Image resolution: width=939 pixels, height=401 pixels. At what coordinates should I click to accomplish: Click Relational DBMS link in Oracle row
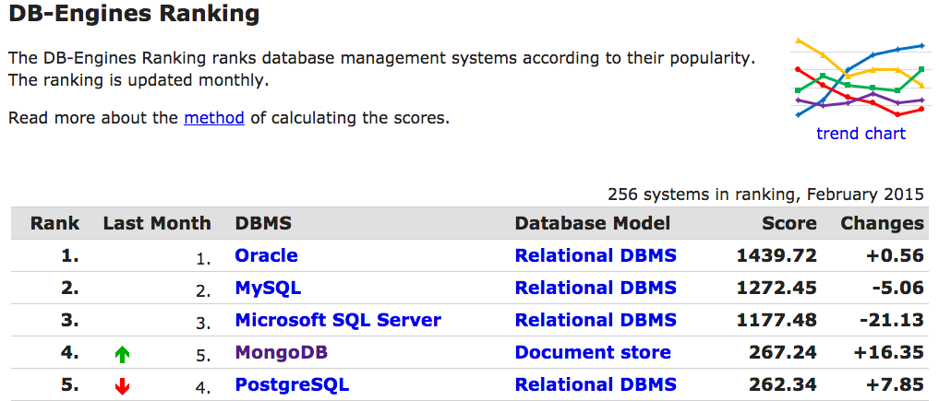click(x=596, y=255)
